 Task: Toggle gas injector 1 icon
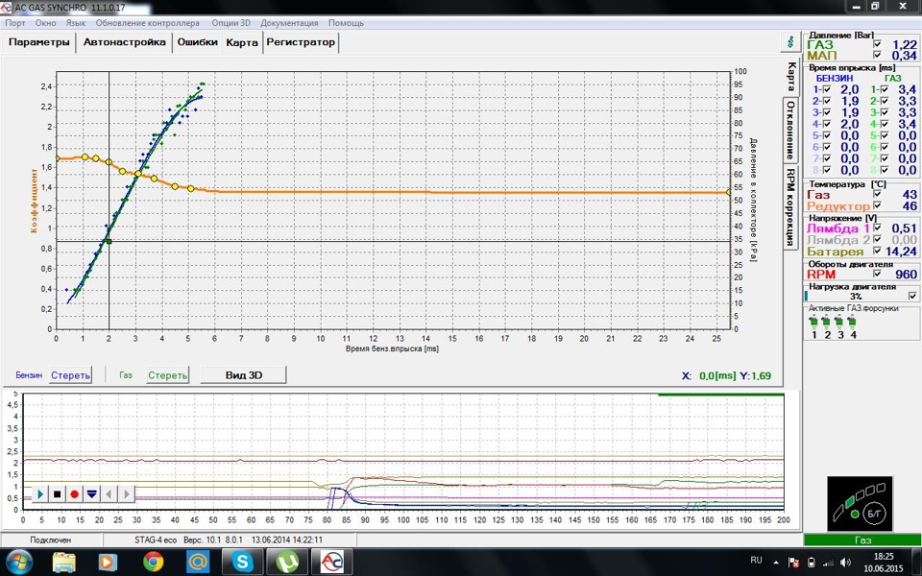point(813,322)
